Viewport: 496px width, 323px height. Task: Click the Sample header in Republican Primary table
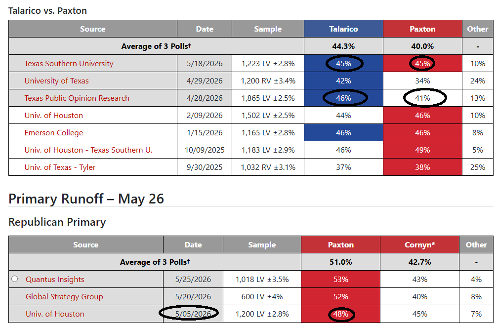(x=262, y=244)
